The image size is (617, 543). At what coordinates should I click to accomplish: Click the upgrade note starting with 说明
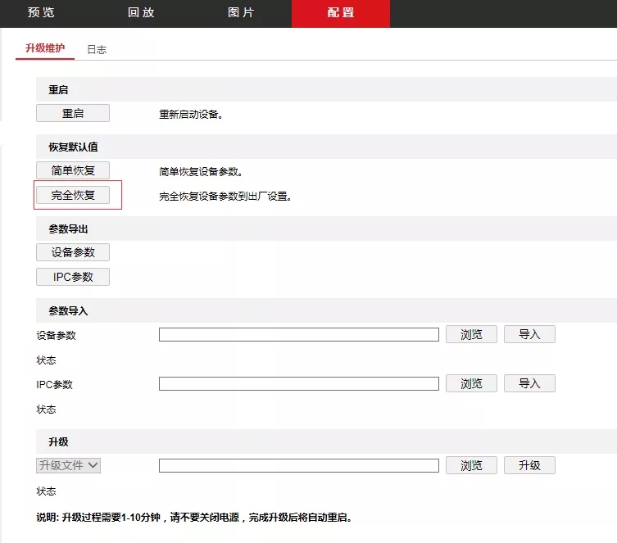tap(194, 518)
